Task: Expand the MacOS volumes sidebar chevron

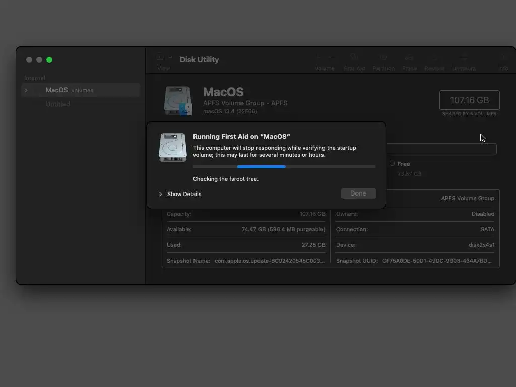Action: click(26, 90)
